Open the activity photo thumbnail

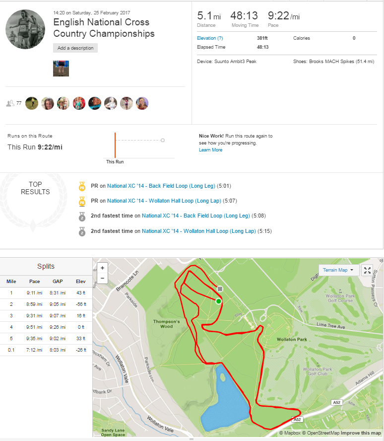61,69
